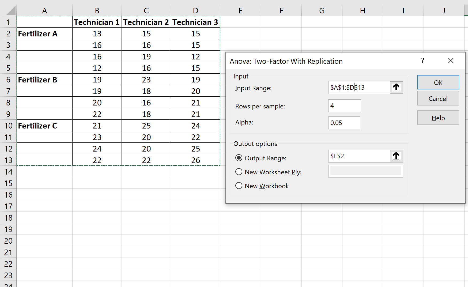This screenshot has height=287, width=468.
Task: Select column A header
Action: click(44, 11)
